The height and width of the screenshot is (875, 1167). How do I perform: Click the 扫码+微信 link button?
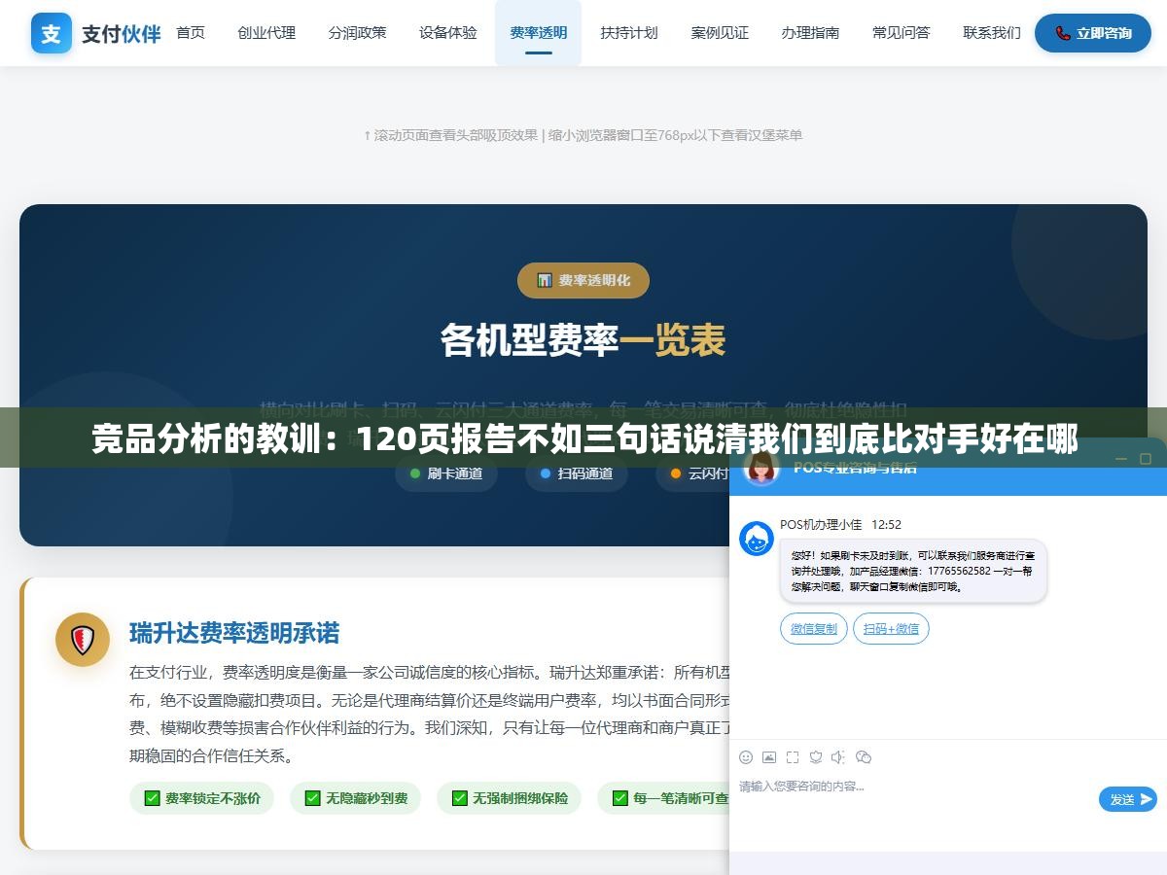point(891,629)
